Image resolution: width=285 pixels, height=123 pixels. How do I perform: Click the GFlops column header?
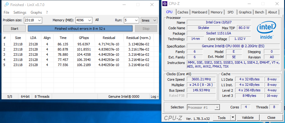pyautogui.click(x=84, y=38)
